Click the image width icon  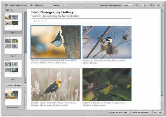(137, 5)
